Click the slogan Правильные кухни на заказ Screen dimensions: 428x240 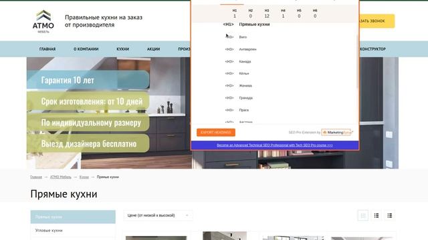(x=104, y=17)
